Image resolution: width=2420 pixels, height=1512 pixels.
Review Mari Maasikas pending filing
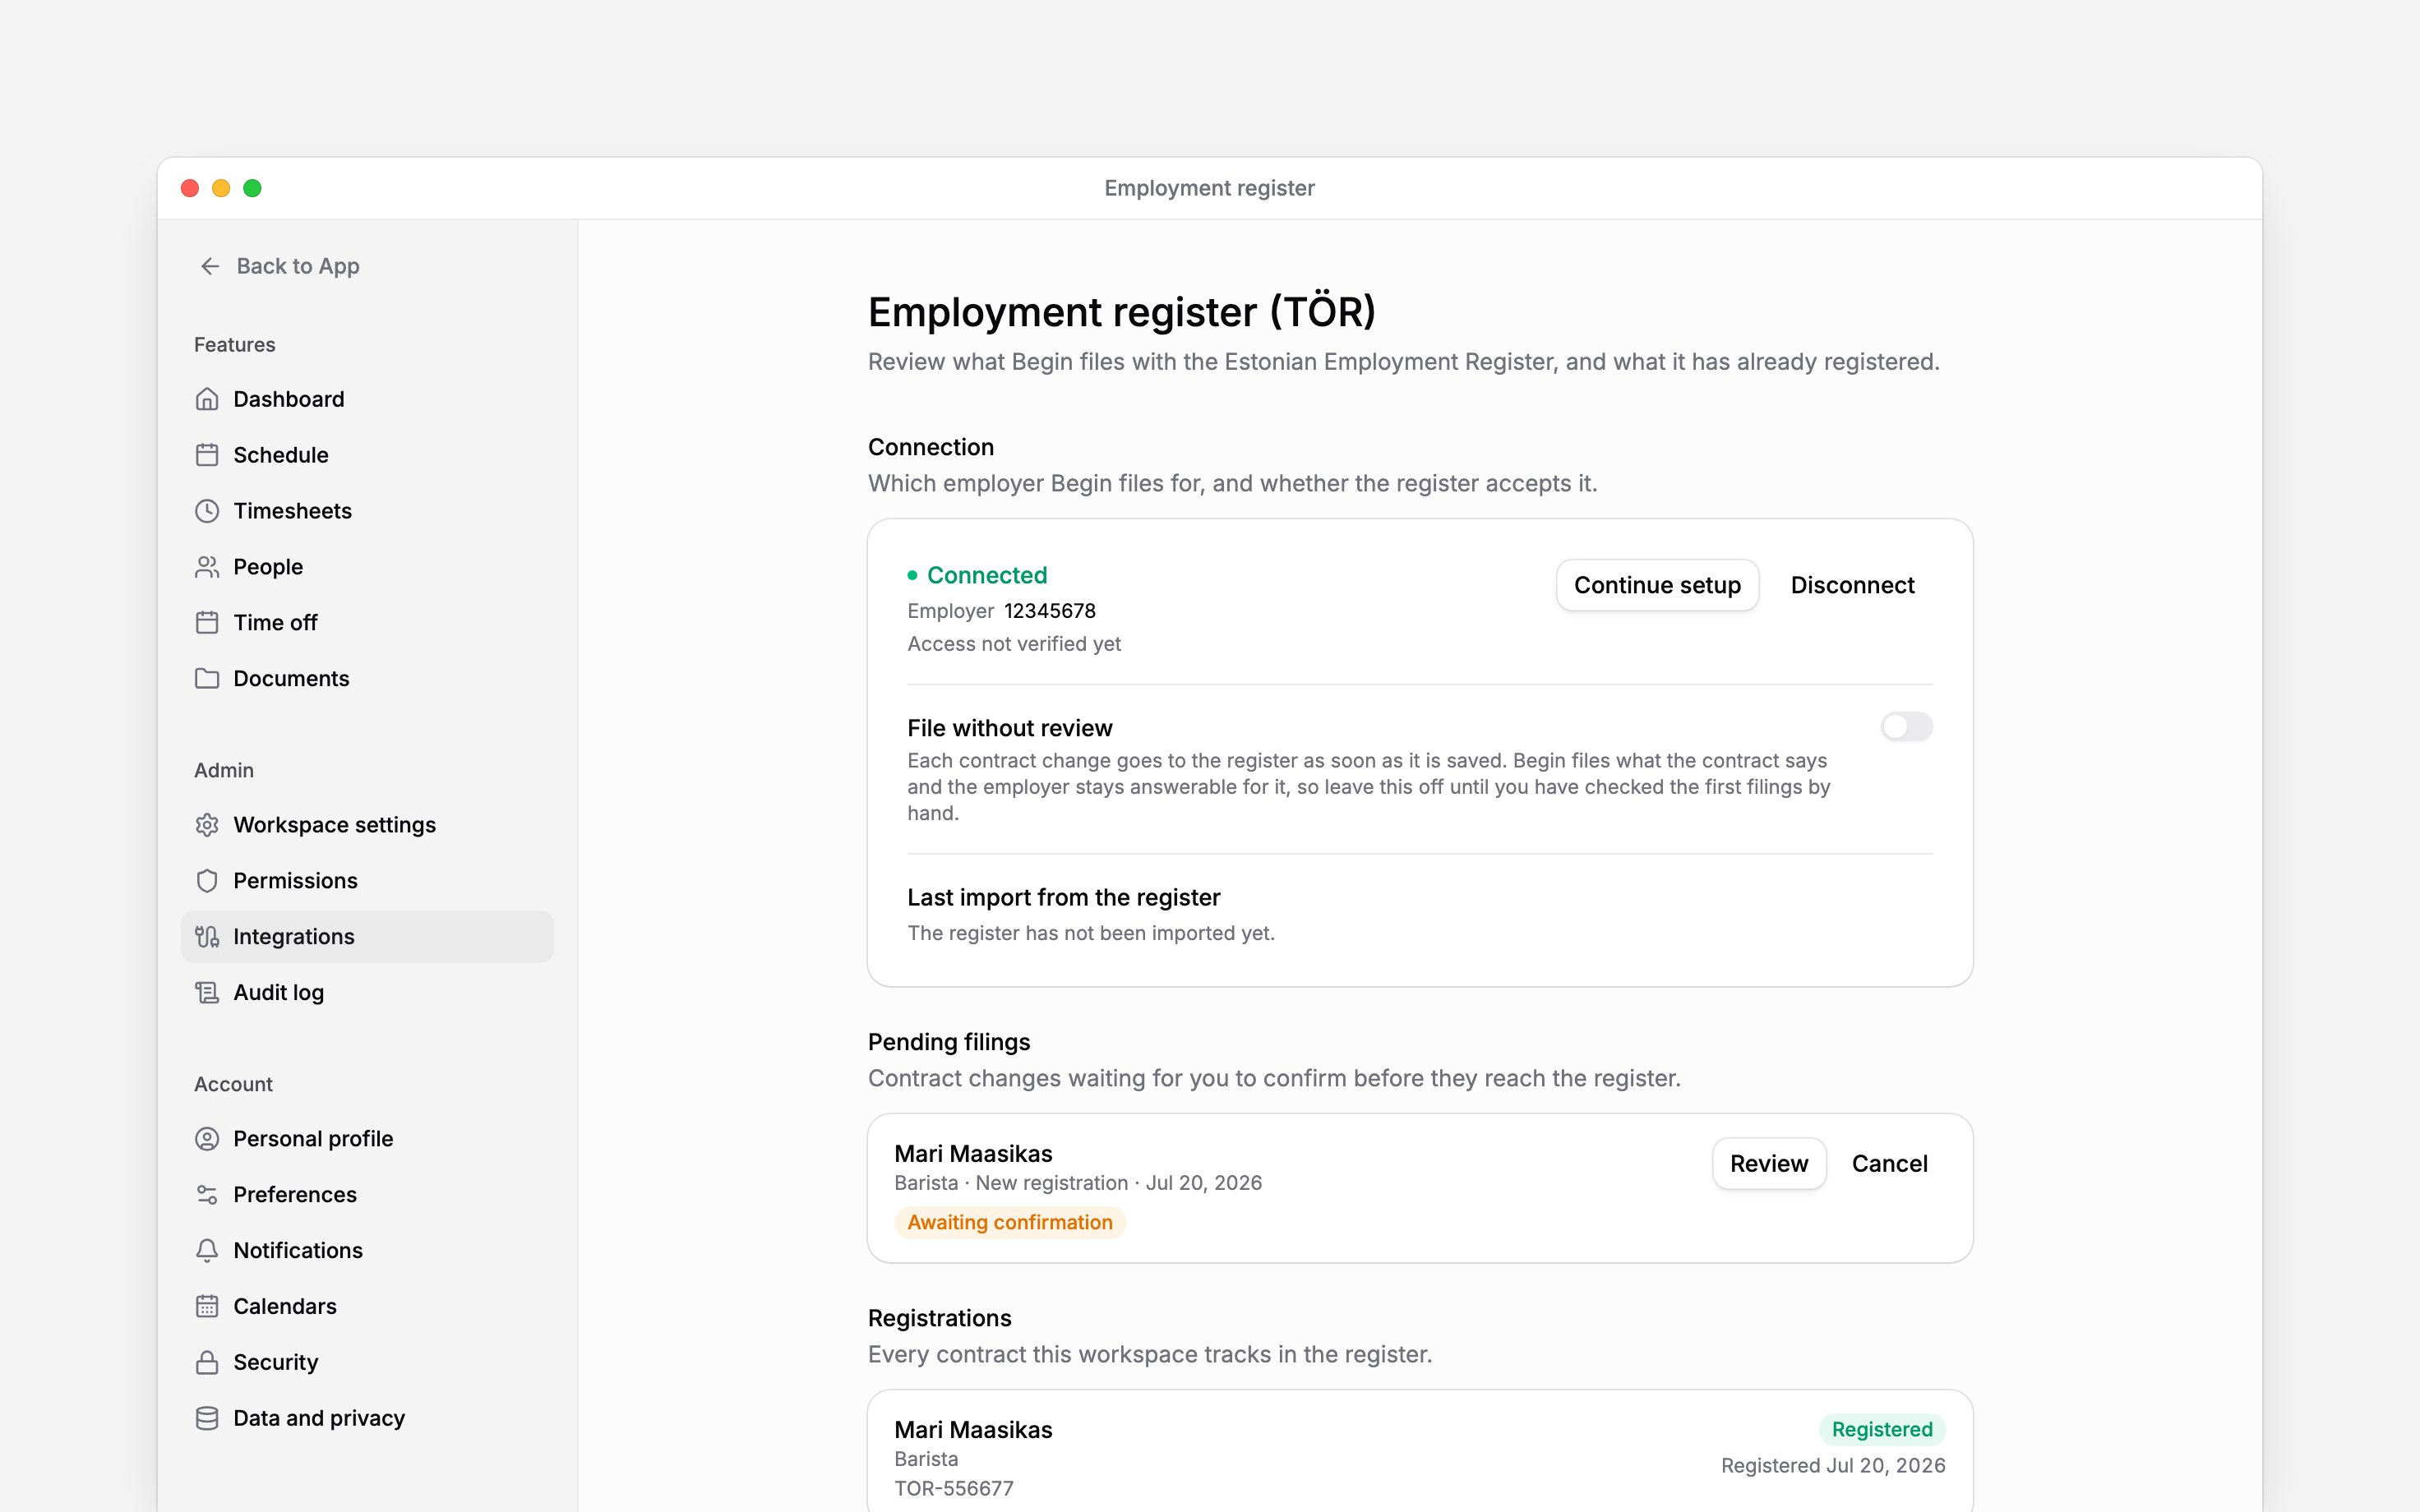pyautogui.click(x=1769, y=1164)
